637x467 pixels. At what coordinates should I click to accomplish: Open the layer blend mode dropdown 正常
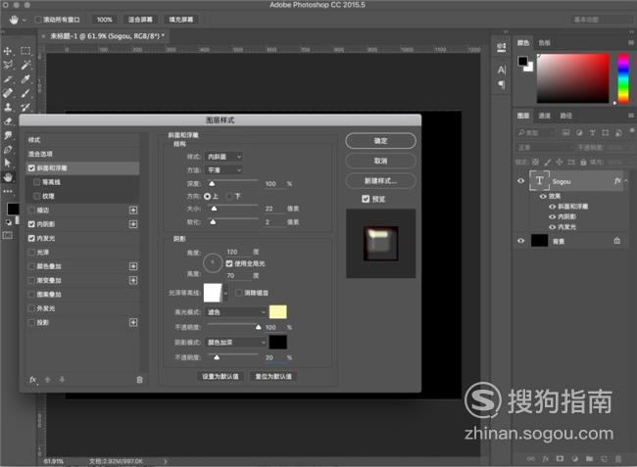[x=544, y=147]
